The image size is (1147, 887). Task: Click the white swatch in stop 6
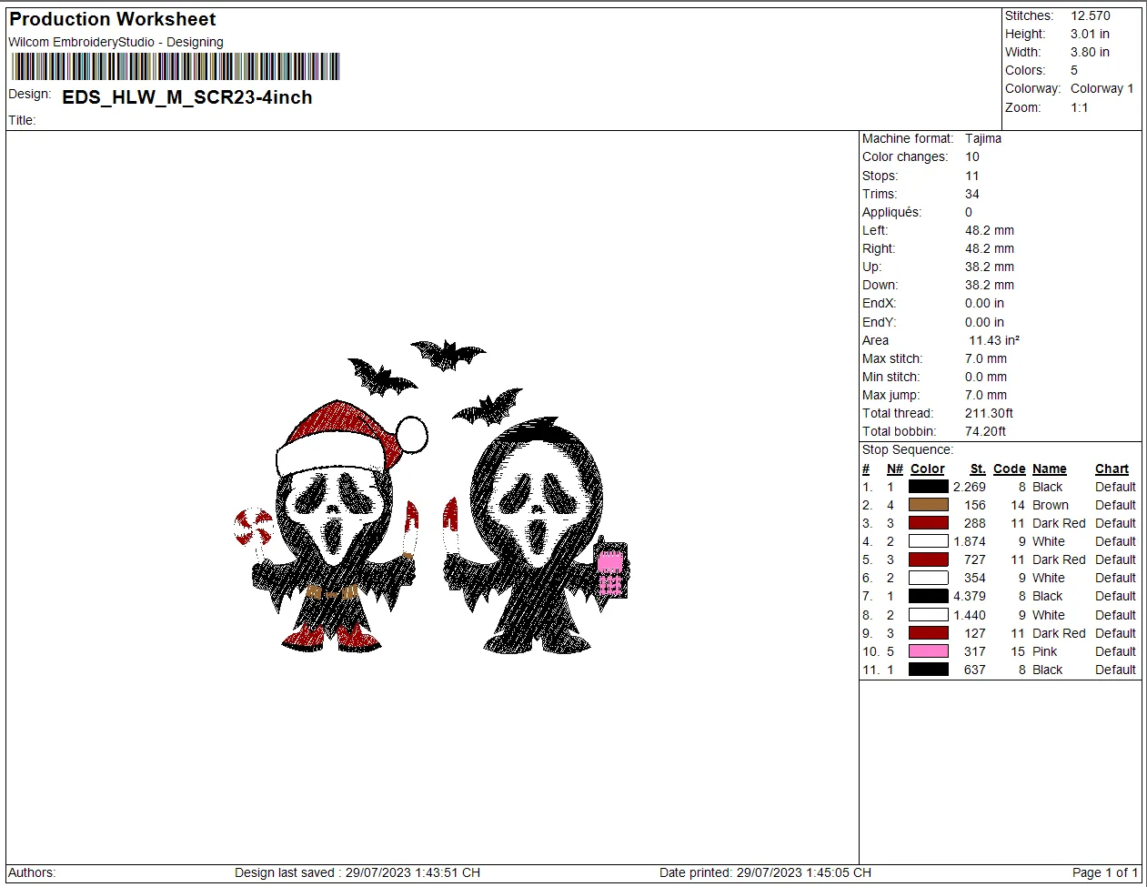point(929,578)
